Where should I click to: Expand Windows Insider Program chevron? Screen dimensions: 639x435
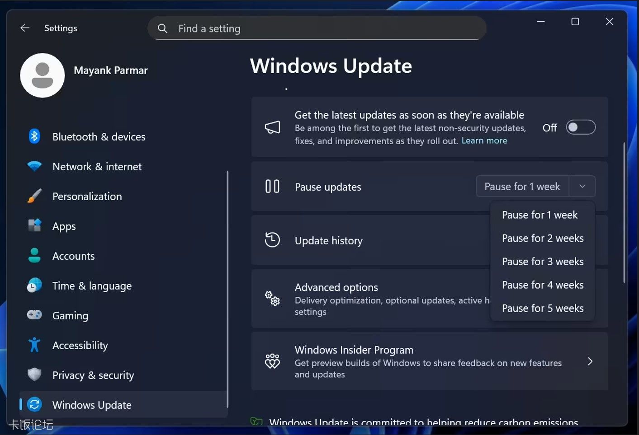pos(590,361)
